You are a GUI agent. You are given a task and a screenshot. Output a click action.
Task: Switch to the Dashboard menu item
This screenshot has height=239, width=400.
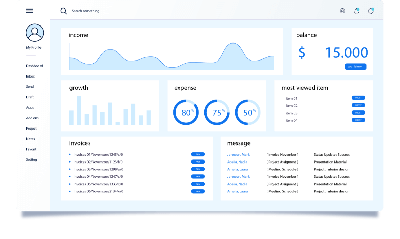click(x=34, y=66)
